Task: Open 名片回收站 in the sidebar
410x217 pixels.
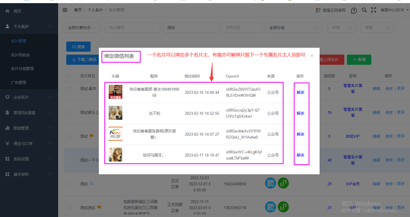Action: pyautogui.click(x=20, y=55)
